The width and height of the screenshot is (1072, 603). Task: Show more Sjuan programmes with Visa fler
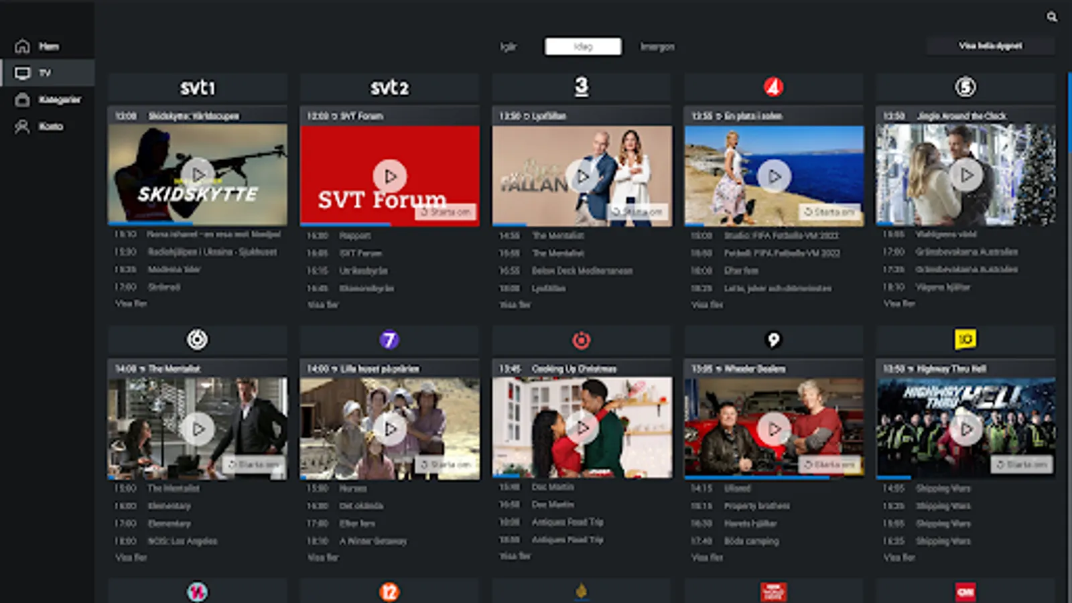(x=323, y=557)
